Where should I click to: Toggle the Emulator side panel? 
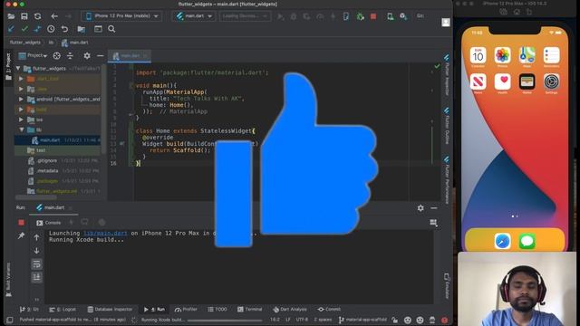pos(447,286)
